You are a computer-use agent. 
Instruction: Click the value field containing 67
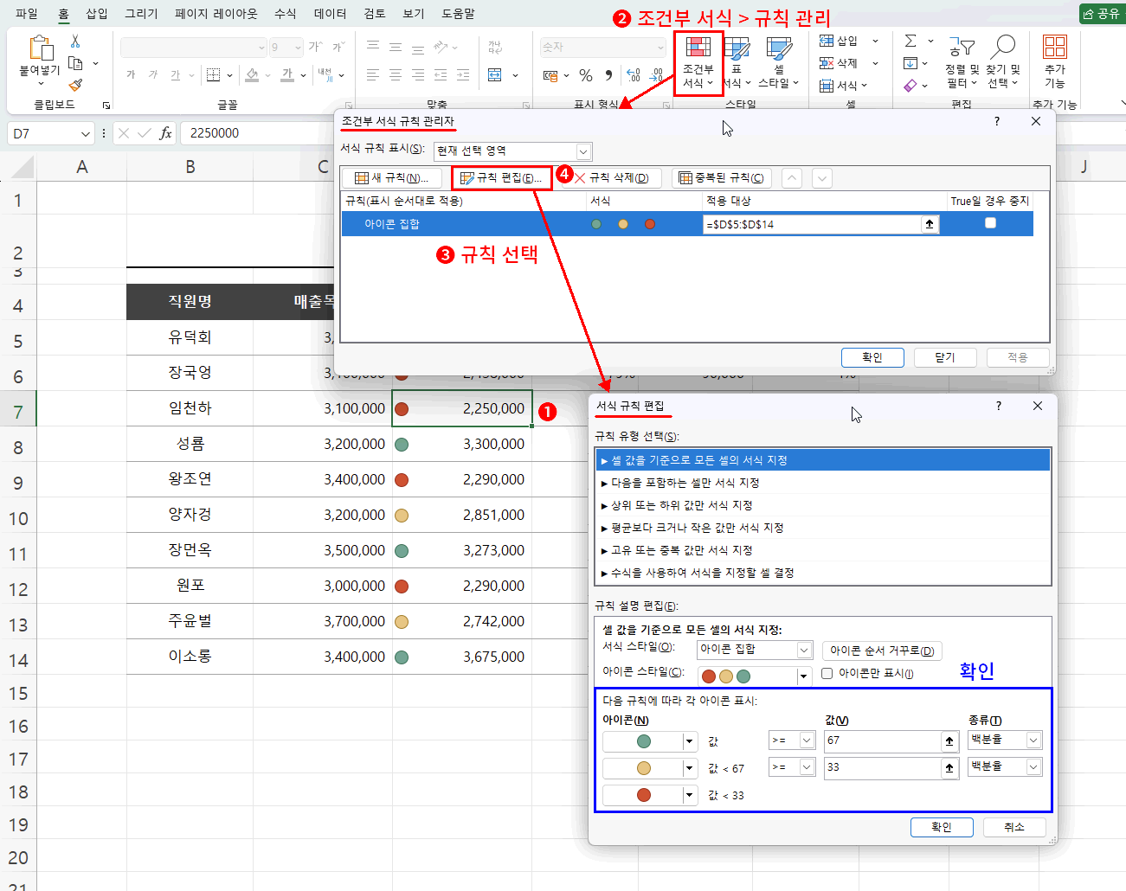(883, 740)
